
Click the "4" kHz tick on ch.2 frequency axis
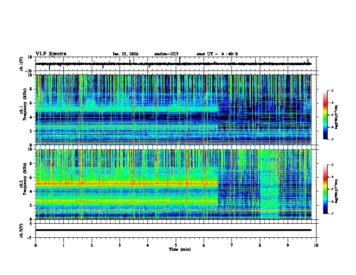[31, 191]
